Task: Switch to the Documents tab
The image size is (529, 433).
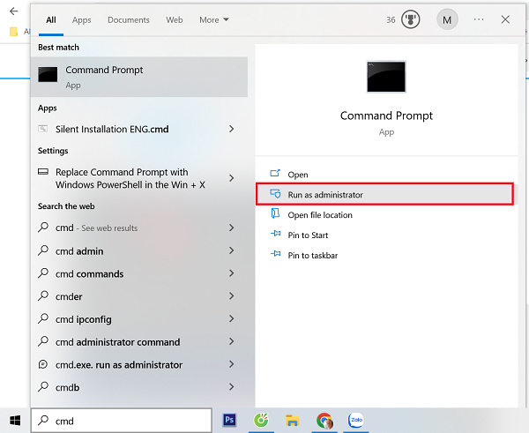Action: pos(128,19)
